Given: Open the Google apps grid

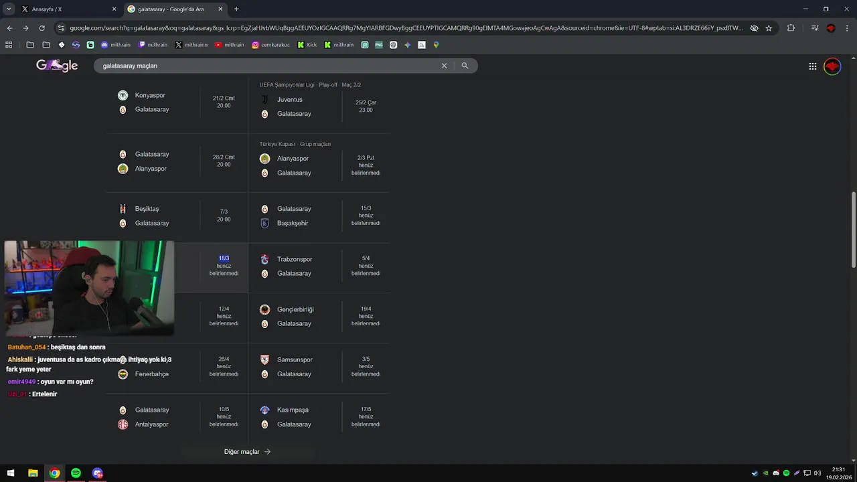Looking at the screenshot, I should [x=812, y=66].
